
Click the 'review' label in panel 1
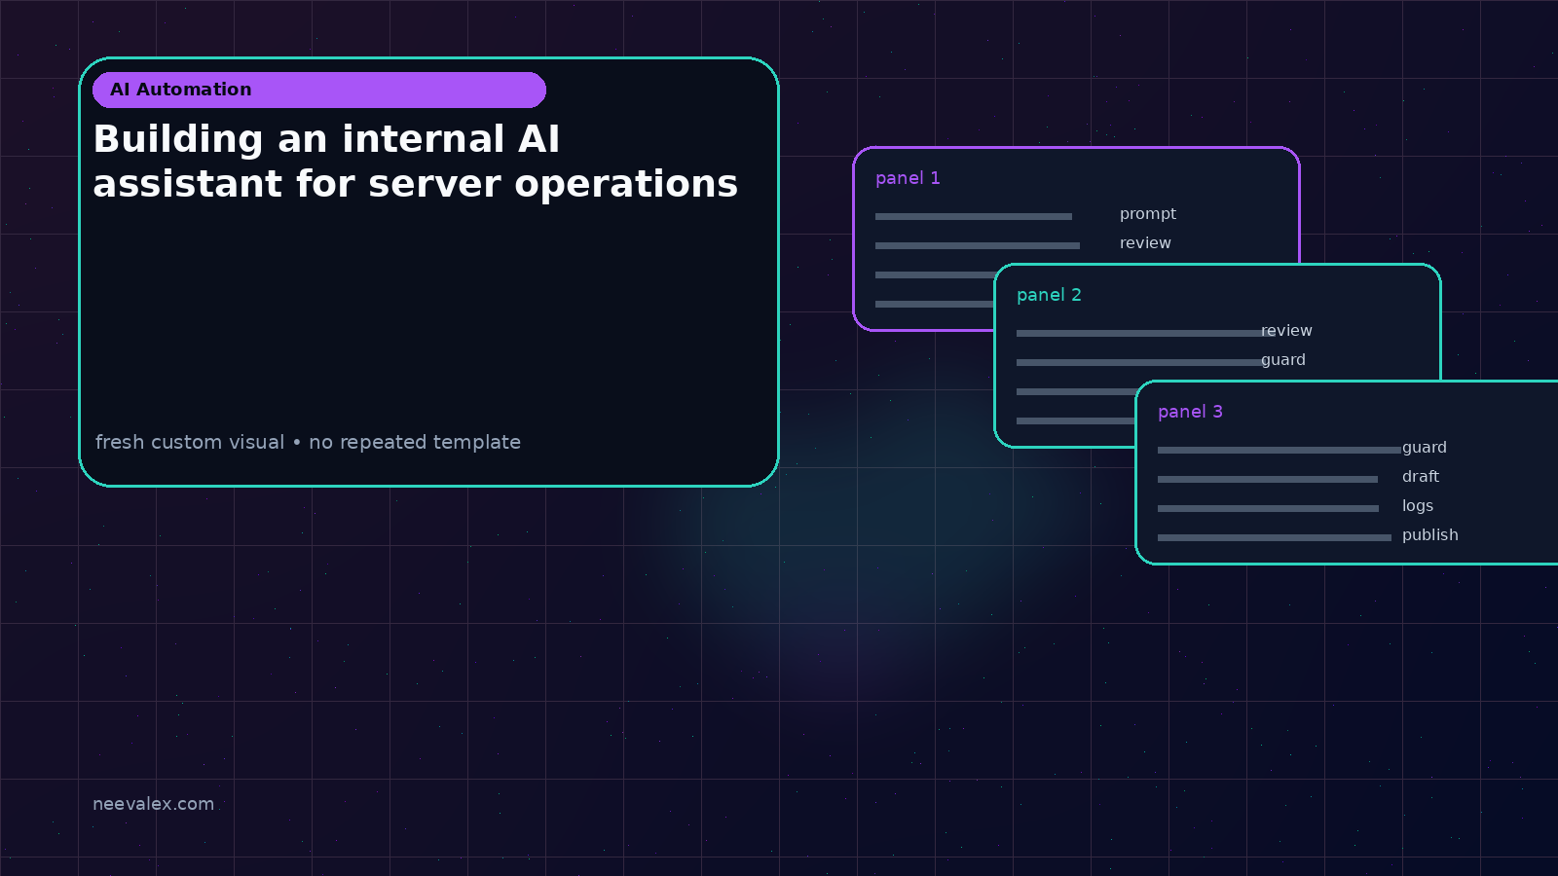pyautogui.click(x=1145, y=243)
